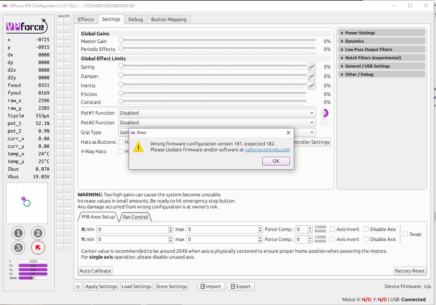The width and height of the screenshot is (436, 305).
Task: Click the Apply Settings button
Action: 101,286
